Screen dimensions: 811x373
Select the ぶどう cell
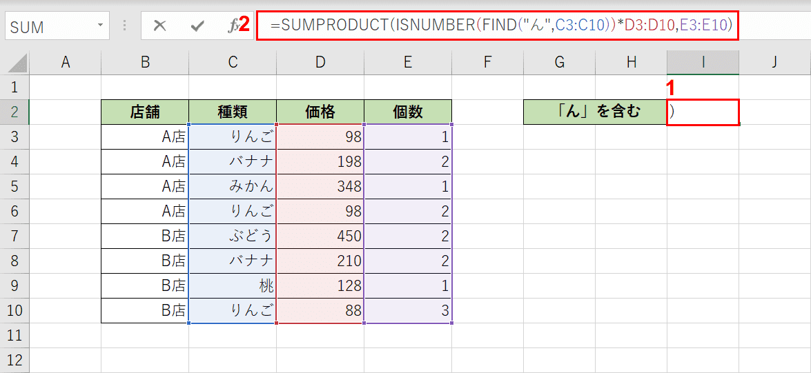pyautogui.click(x=233, y=236)
